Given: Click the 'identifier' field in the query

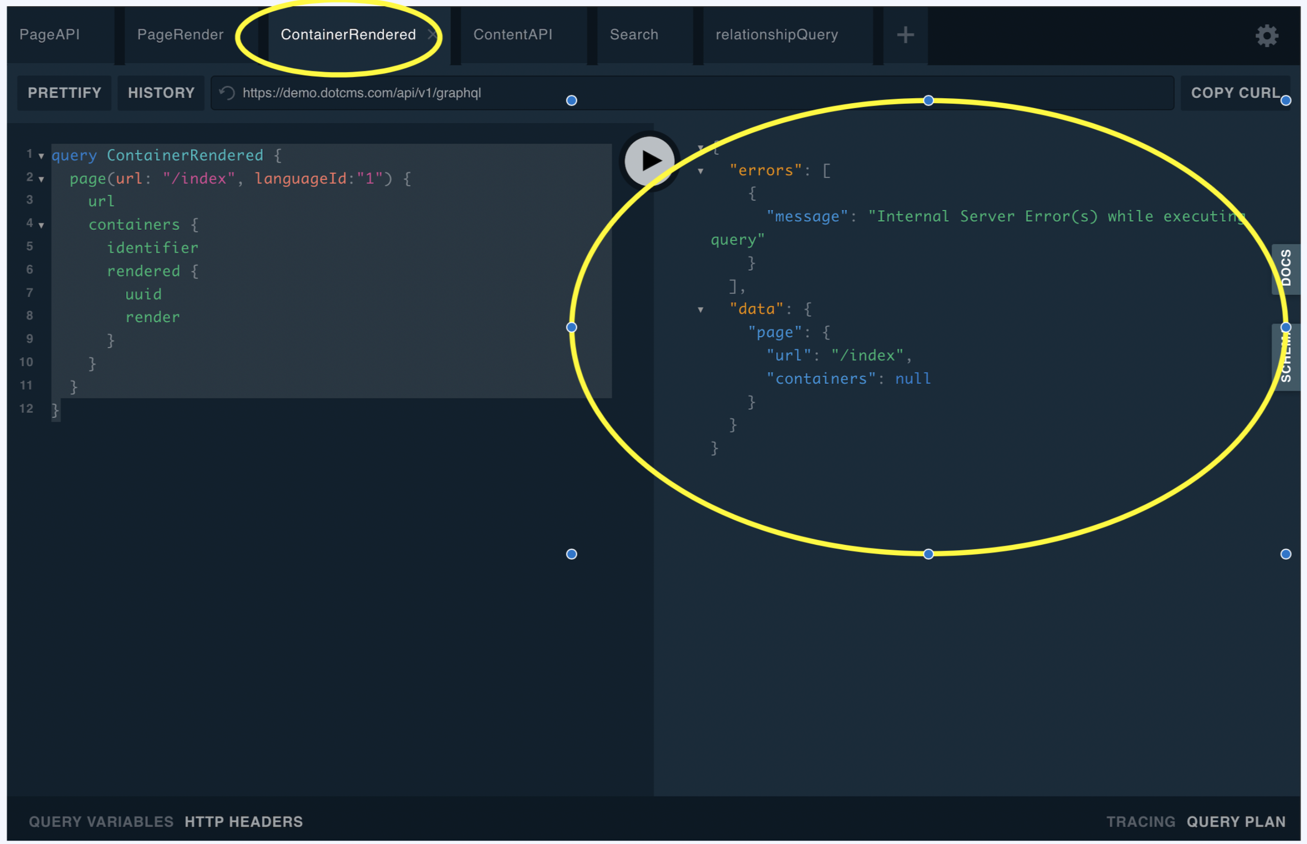Looking at the screenshot, I should coord(153,248).
